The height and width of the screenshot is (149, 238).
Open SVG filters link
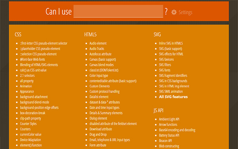[165, 65]
